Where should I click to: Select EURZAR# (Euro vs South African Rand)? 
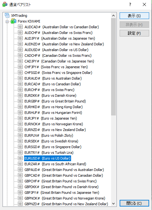pyautogui.click(x=55, y=164)
